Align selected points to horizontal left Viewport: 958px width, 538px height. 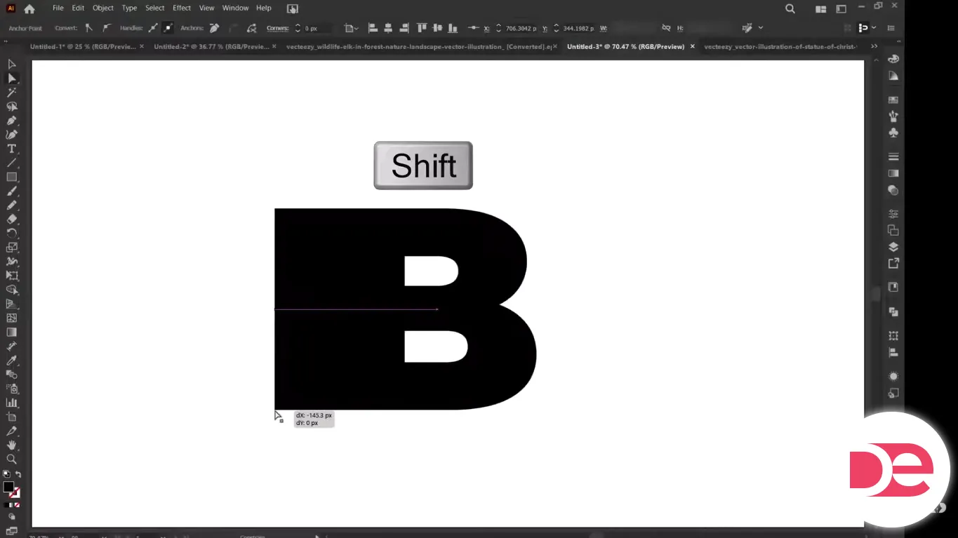pos(373,28)
